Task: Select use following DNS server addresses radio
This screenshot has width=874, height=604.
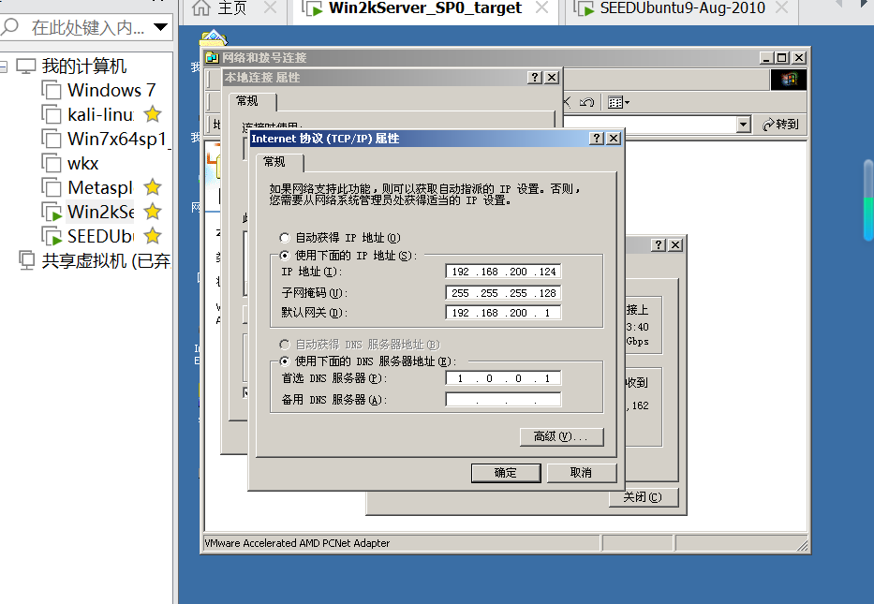Action: [284, 361]
